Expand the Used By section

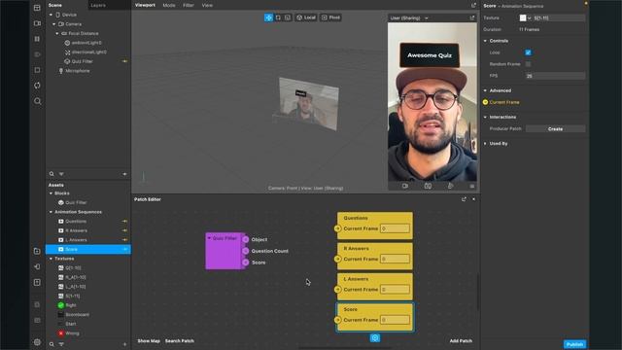tap(485, 143)
